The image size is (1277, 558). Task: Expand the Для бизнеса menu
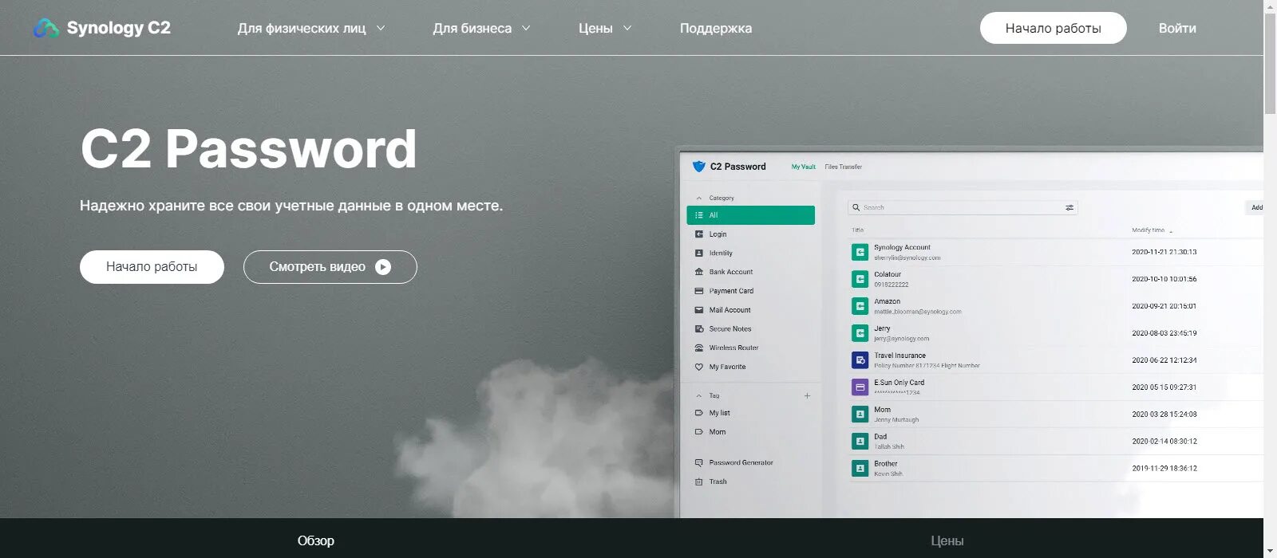coord(481,28)
